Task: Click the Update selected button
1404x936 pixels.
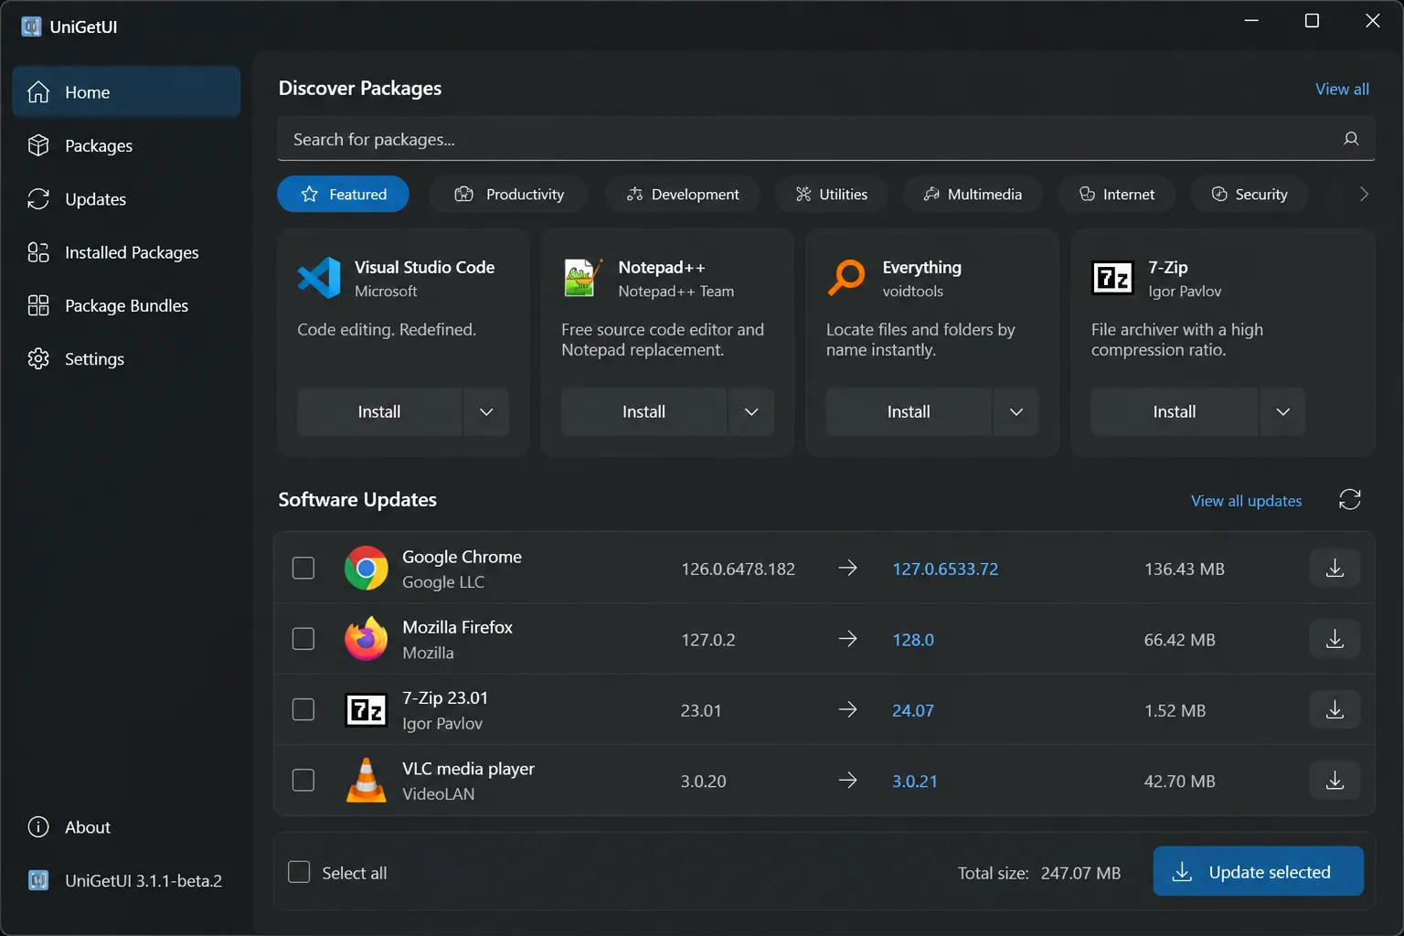Action: point(1259,871)
